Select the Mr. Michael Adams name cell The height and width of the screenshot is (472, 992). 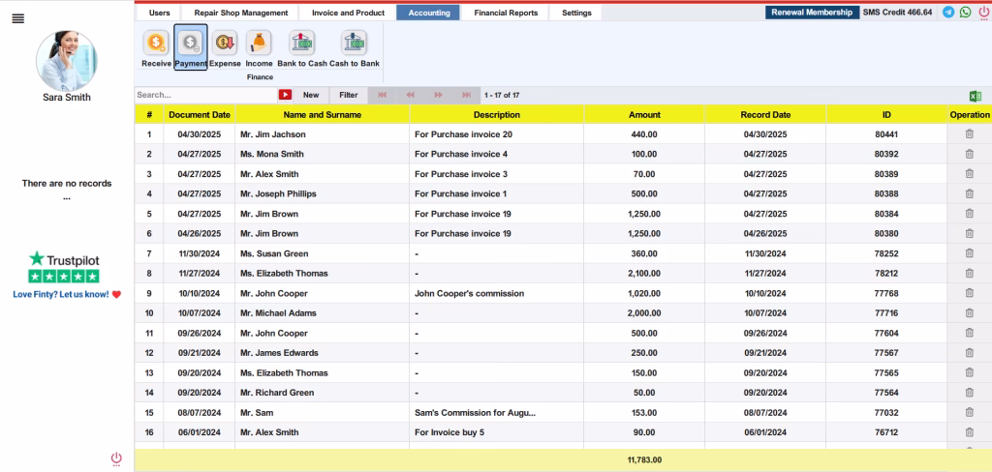pyautogui.click(x=322, y=312)
